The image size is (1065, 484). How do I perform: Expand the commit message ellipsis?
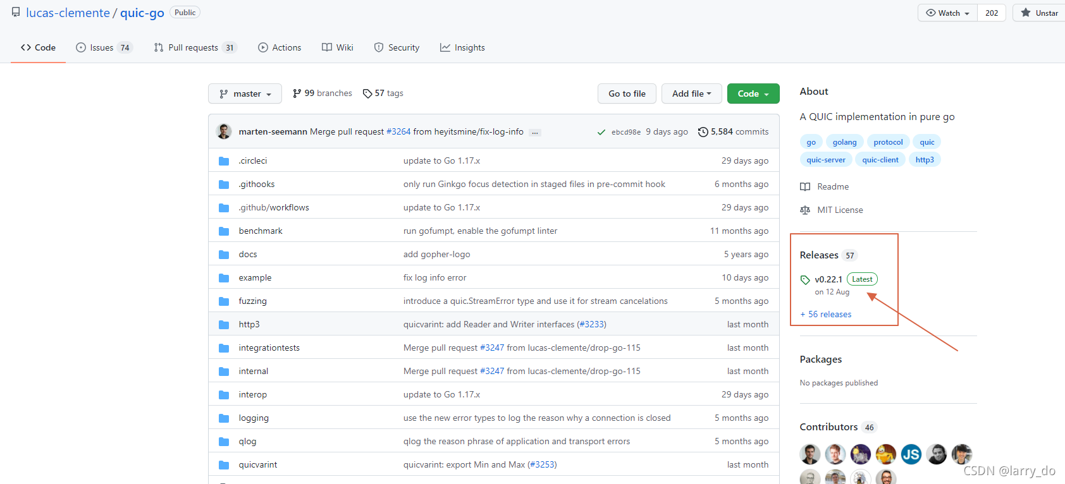click(x=535, y=133)
